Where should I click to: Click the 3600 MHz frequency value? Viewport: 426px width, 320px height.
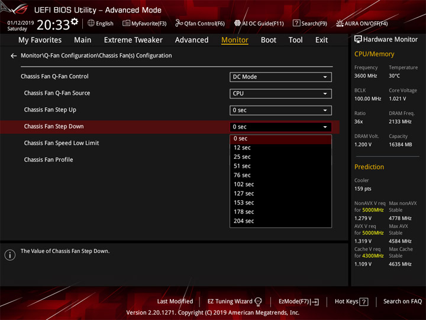coord(366,76)
